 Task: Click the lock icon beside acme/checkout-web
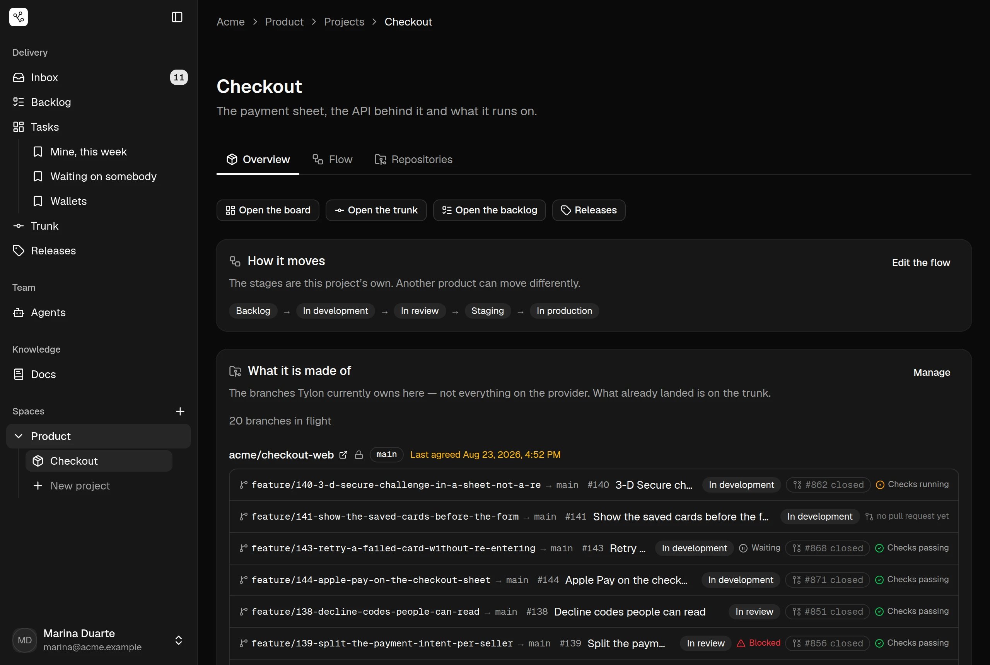click(359, 455)
